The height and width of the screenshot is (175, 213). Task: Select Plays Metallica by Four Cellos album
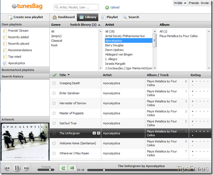click(x=178, y=36)
